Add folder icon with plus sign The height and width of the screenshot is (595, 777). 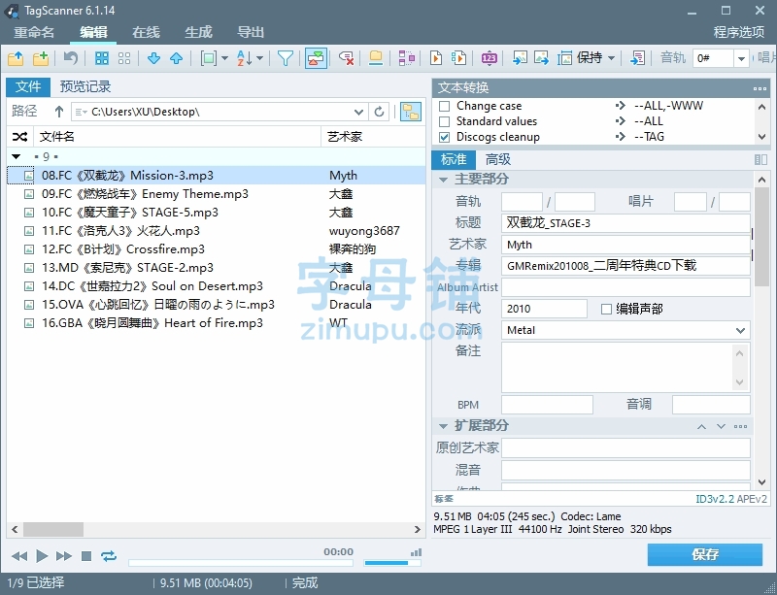pyautogui.click(x=41, y=58)
